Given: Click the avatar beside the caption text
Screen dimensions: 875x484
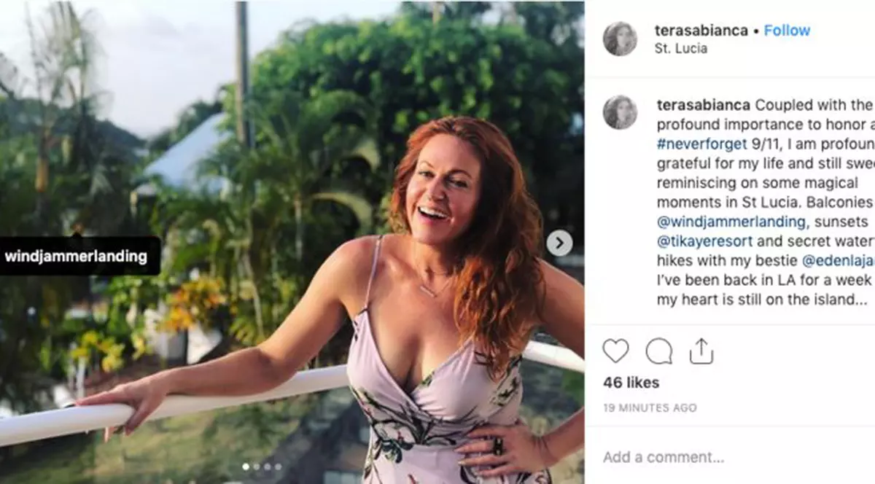Looking at the screenshot, I should click(621, 108).
